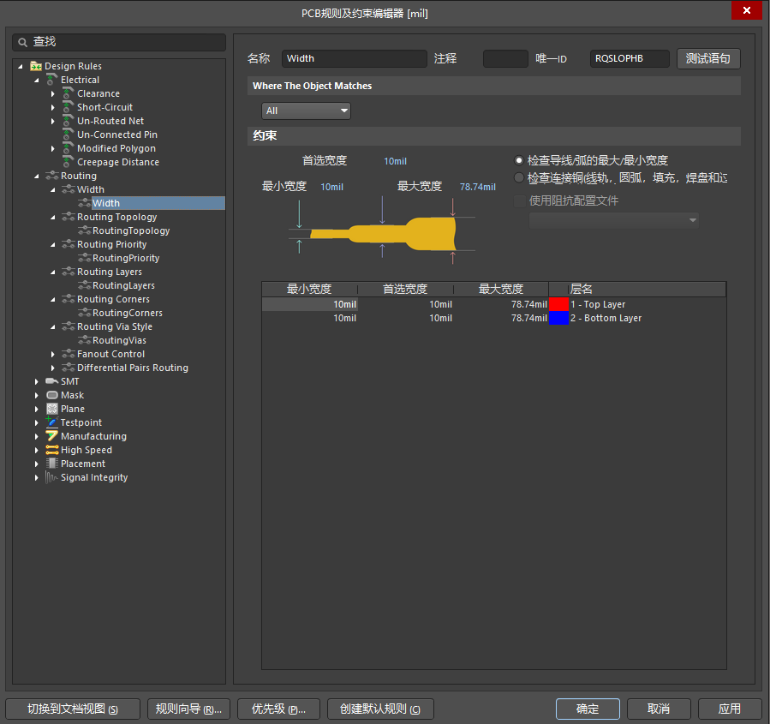The height and width of the screenshot is (724, 770).
Task: Click the 确定 button
Action: pos(588,709)
